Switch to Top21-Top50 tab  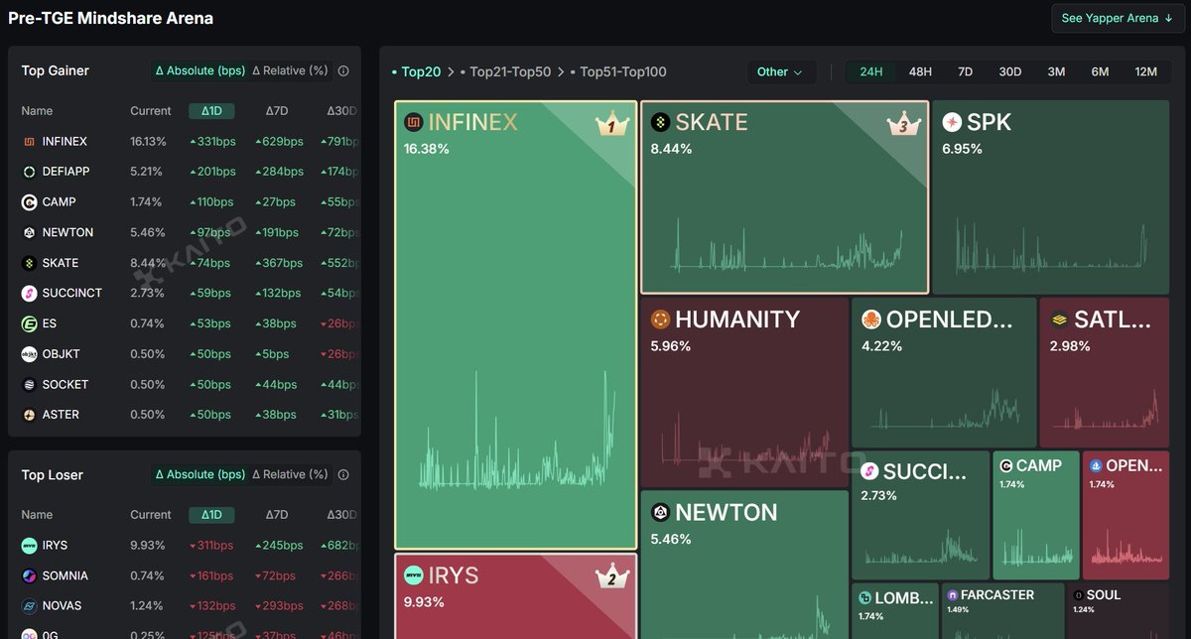pos(510,72)
